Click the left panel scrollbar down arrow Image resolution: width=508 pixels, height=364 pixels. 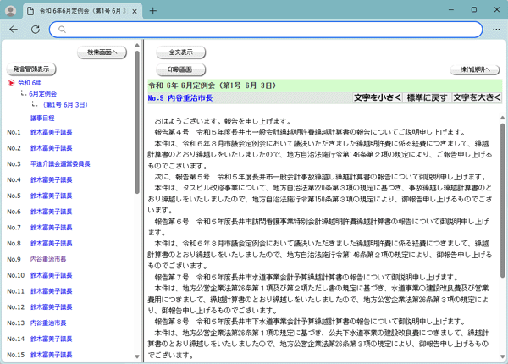click(137, 356)
